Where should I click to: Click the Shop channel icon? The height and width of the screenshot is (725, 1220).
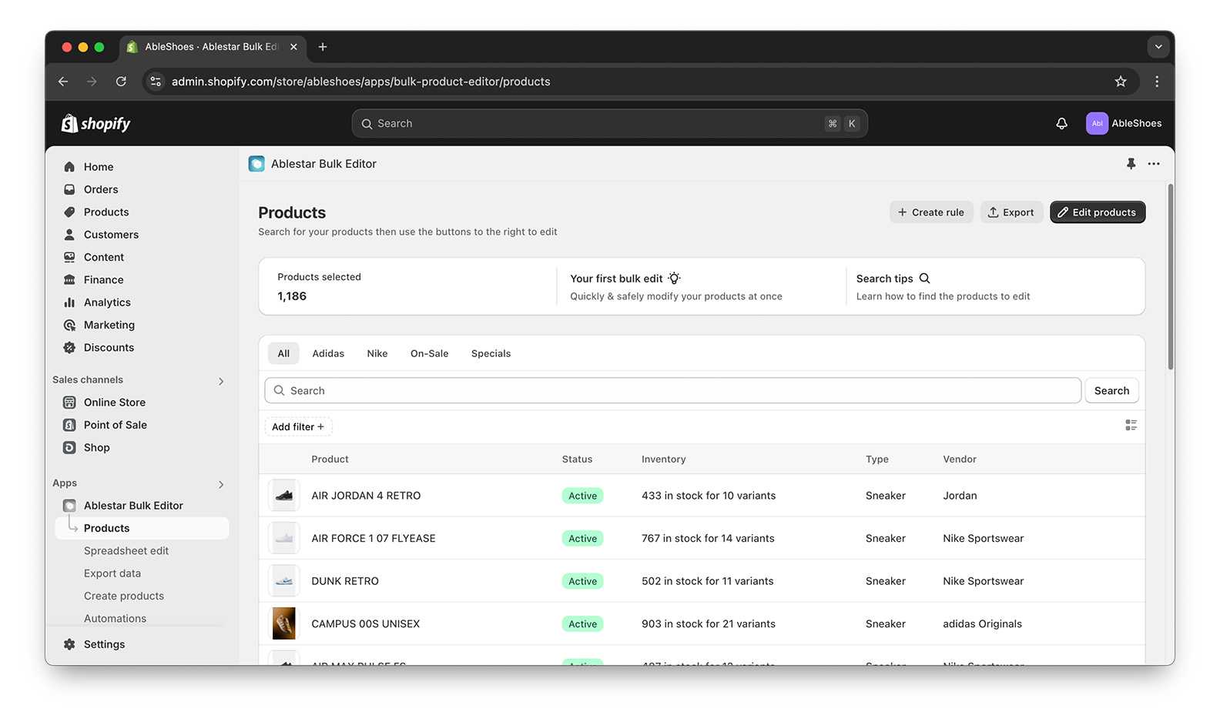69,447
